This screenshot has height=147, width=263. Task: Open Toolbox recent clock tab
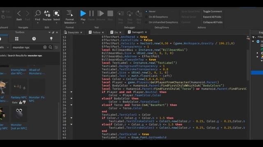coord(34,39)
